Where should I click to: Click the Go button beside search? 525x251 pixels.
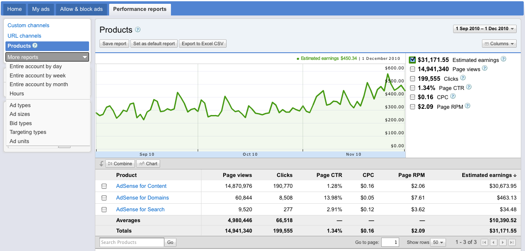coord(171,242)
